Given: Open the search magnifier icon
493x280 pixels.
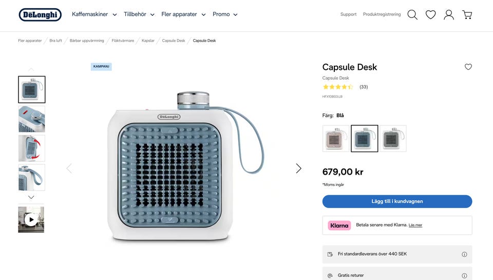Looking at the screenshot, I should click(x=412, y=14).
